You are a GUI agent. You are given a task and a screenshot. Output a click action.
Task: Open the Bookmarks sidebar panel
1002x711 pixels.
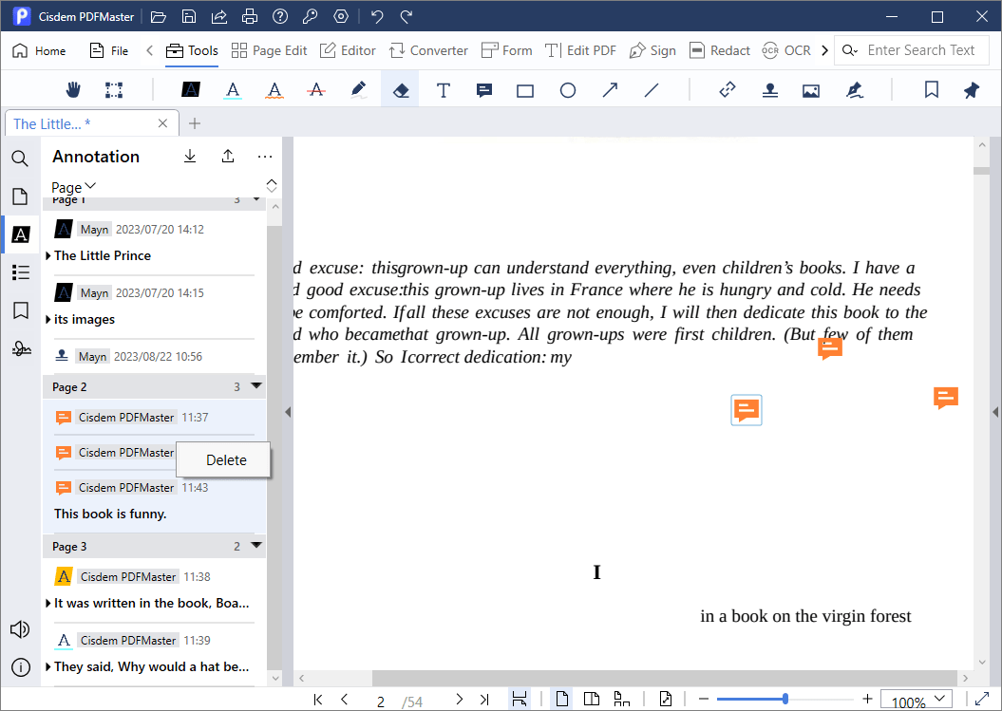[21, 310]
